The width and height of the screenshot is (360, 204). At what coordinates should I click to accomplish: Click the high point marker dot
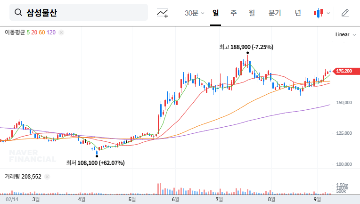point(247,53)
